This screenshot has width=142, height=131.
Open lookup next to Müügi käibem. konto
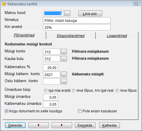pos(64,75)
